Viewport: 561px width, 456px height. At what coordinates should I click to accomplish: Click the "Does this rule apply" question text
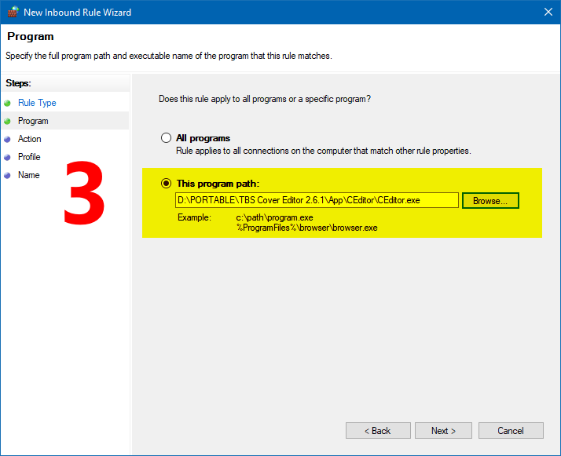coord(265,99)
